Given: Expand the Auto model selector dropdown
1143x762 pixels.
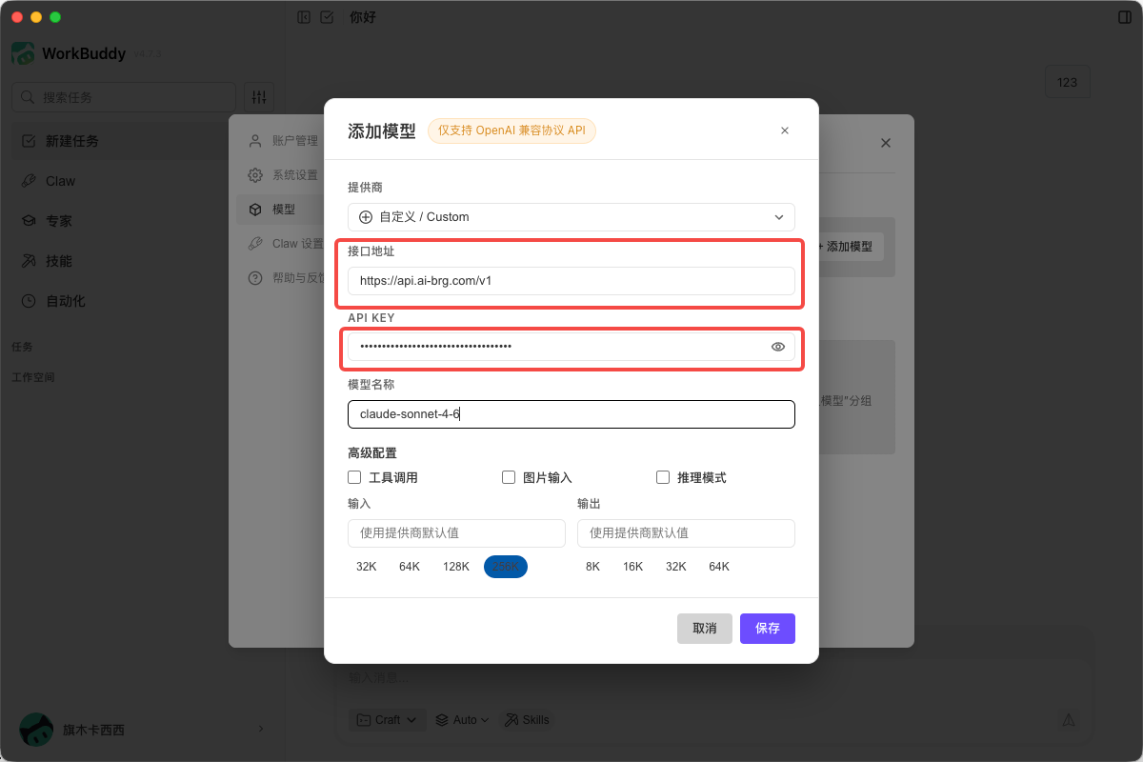Looking at the screenshot, I should click(461, 719).
